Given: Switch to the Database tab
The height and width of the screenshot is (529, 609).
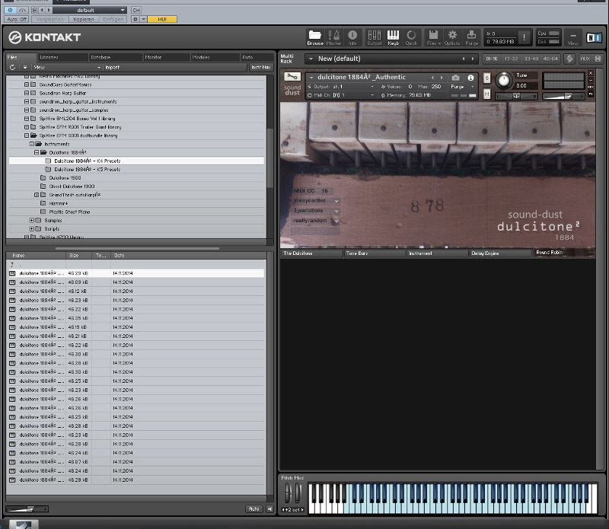Looking at the screenshot, I should [116, 57].
